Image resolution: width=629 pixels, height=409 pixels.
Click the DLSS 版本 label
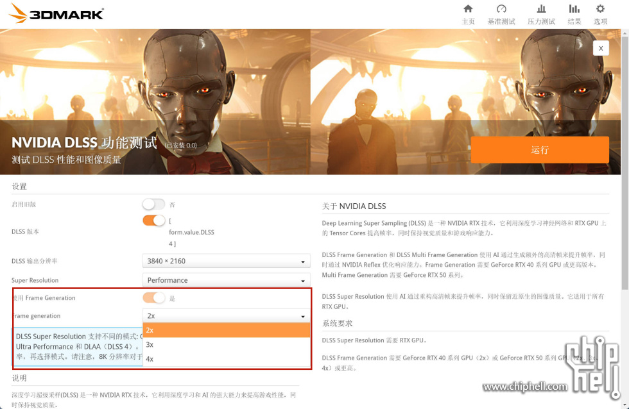[x=25, y=231]
